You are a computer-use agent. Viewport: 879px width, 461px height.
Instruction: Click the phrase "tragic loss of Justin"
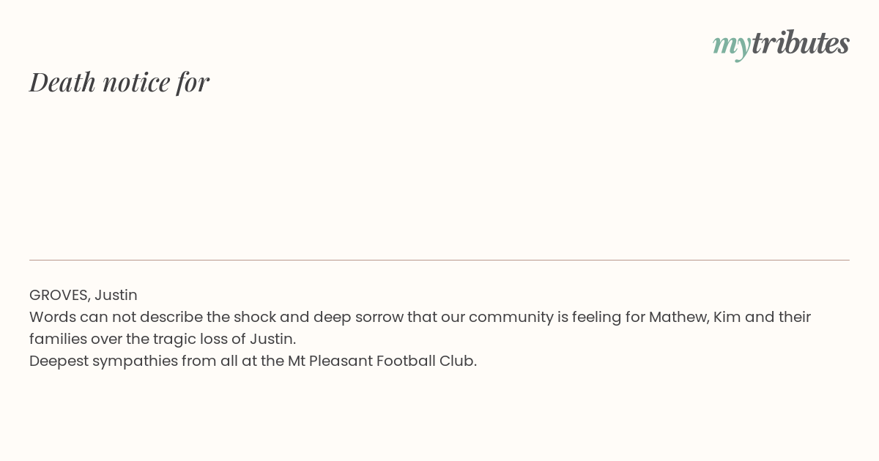click(235, 339)
